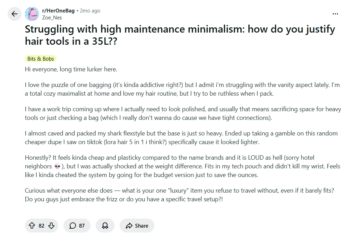This screenshot has width=352, height=238.
Task: Upvote the hair tools post
Action: (32, 226)
